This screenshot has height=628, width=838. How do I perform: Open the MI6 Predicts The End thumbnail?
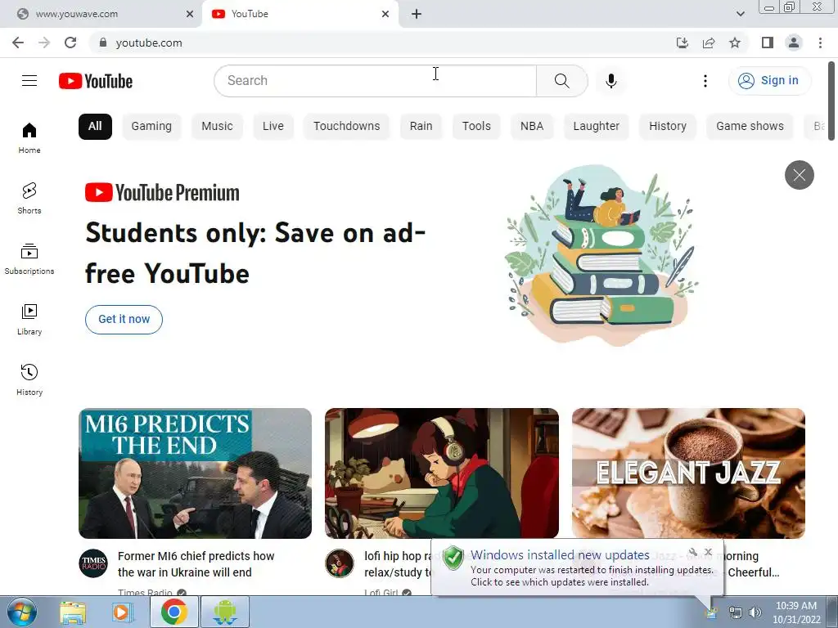click(195, 473)
